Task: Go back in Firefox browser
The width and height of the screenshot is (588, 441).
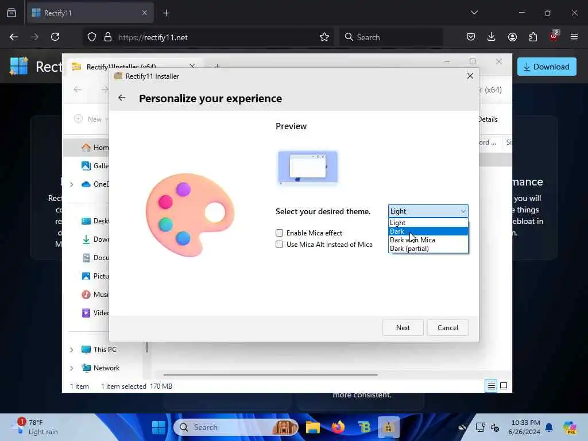Action: point(14,37)
